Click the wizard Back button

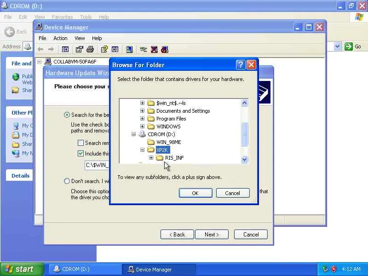(177, 235)
